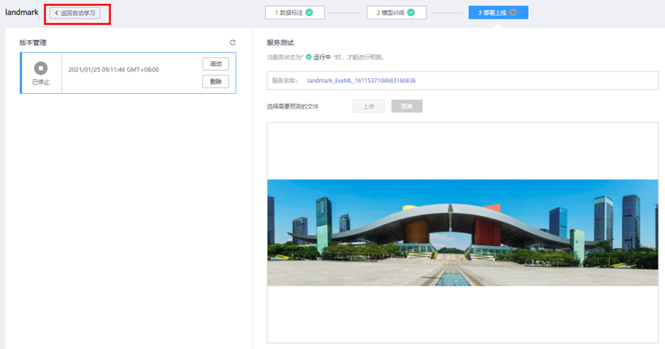Click the 服务名称 label
Viewport: 665px width, 349px height.
pyautogui.click(x=284, y=81)
